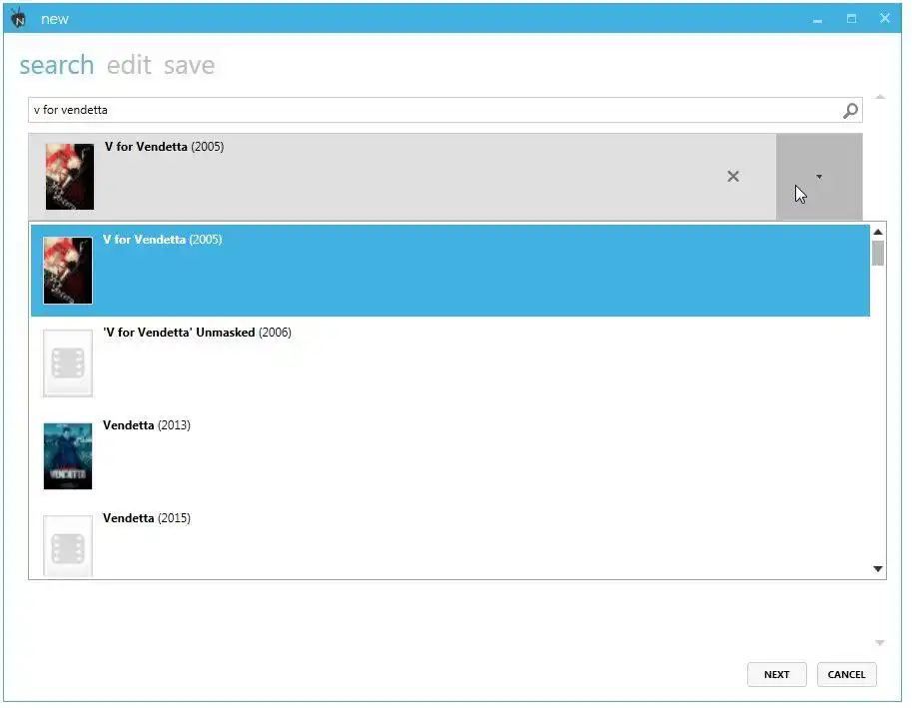
Task: Click page scroll up arrow near search
Action: 880,97
